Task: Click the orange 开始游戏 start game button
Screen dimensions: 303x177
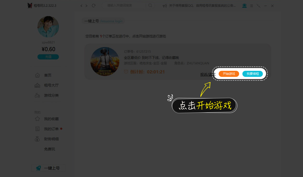Action: point(229,74)
